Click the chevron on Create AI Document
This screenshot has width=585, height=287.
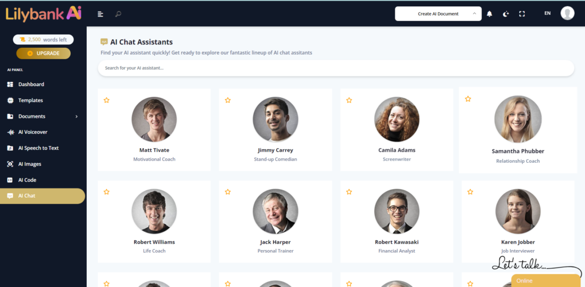[x=474, y=14]
